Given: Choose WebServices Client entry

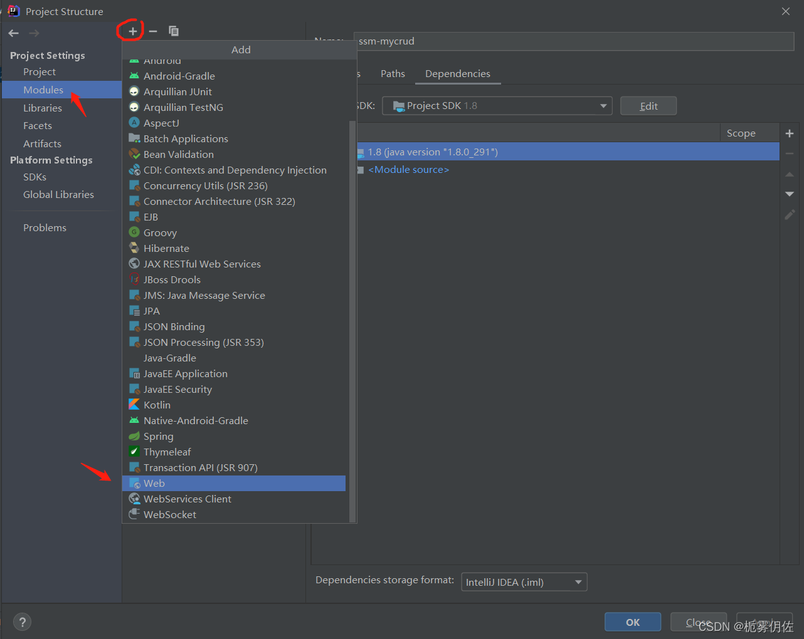Looking at the screenshot, I should (x=234, y=499).
